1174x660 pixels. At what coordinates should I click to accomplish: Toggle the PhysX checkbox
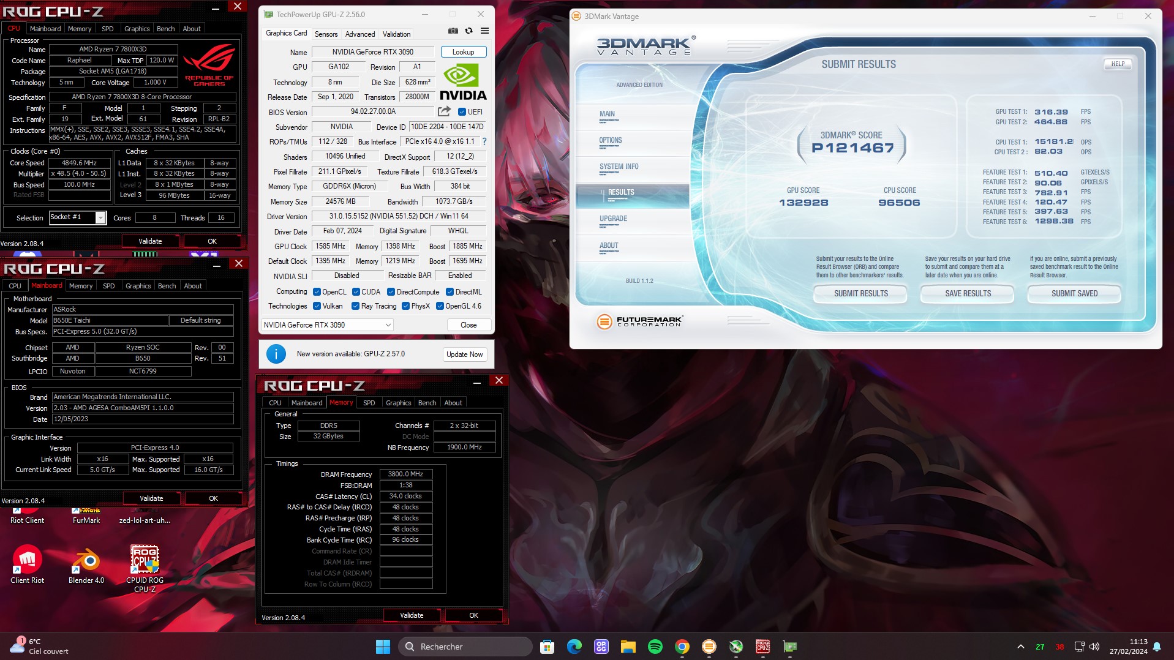[405, 306]
